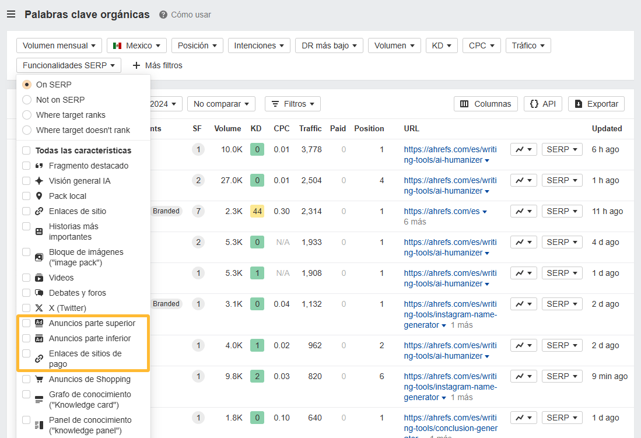Screen dimensions: 641x438
Task: Open the hamburger menu icon
Action: click(11, 15)
